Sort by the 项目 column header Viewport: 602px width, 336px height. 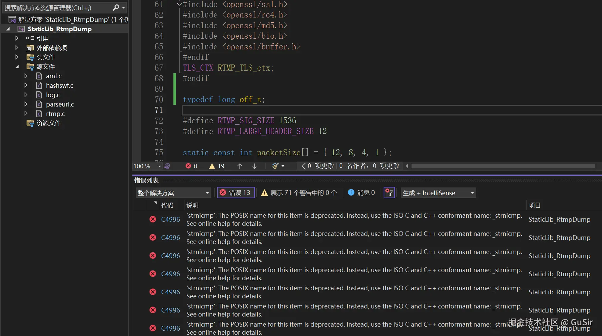[x=535, y=205]
